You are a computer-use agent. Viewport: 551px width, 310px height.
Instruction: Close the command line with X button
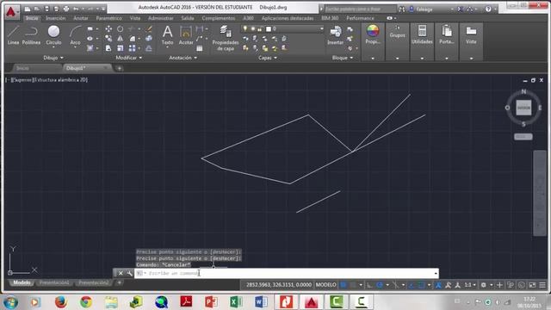121,273
